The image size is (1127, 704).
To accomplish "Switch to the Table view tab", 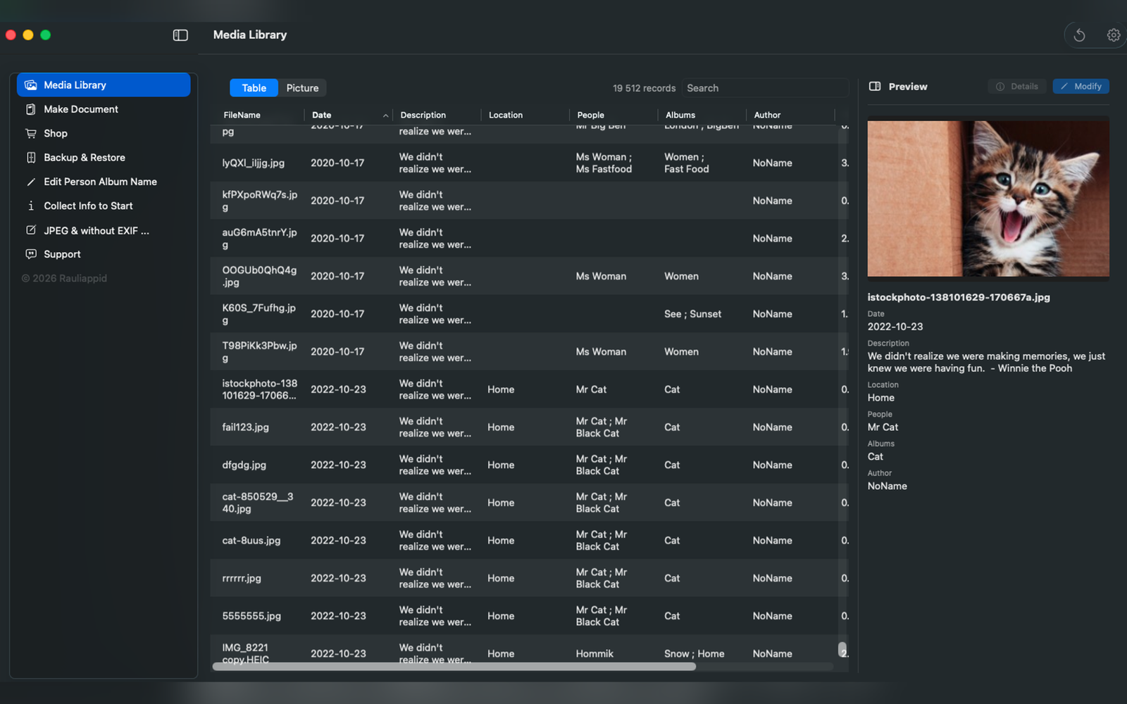I will point(254,88).
